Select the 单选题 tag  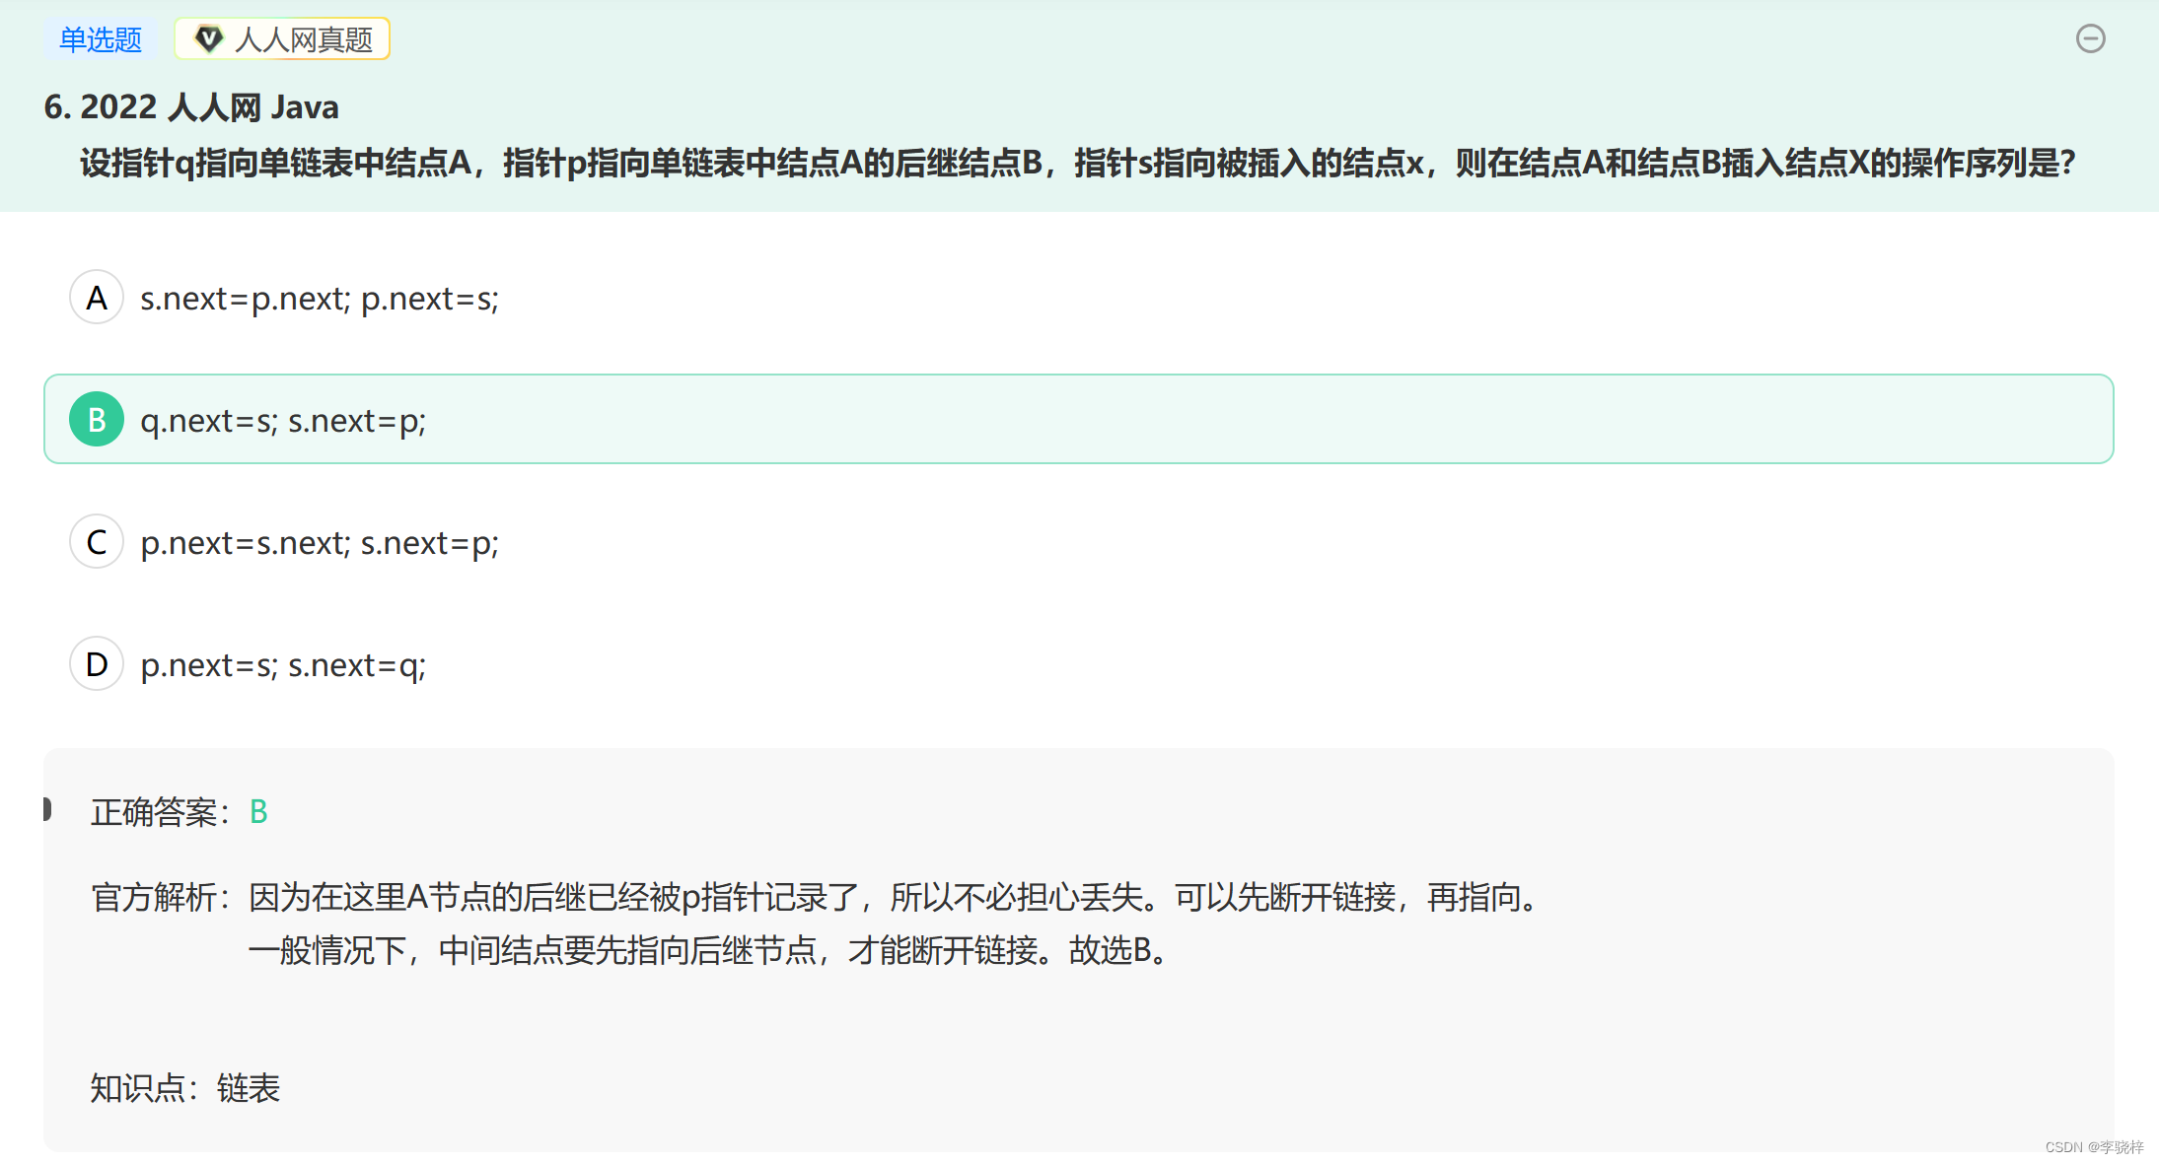[x=100, y=39]
